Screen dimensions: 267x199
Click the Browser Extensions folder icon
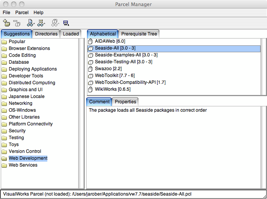pyautogui.click(x=4, y=48)
